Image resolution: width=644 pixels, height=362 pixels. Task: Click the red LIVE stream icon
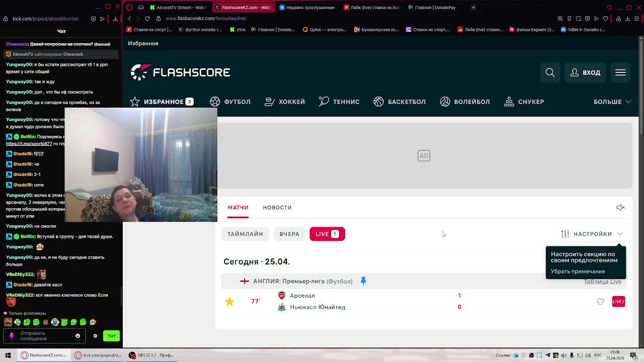pos(618,302)
